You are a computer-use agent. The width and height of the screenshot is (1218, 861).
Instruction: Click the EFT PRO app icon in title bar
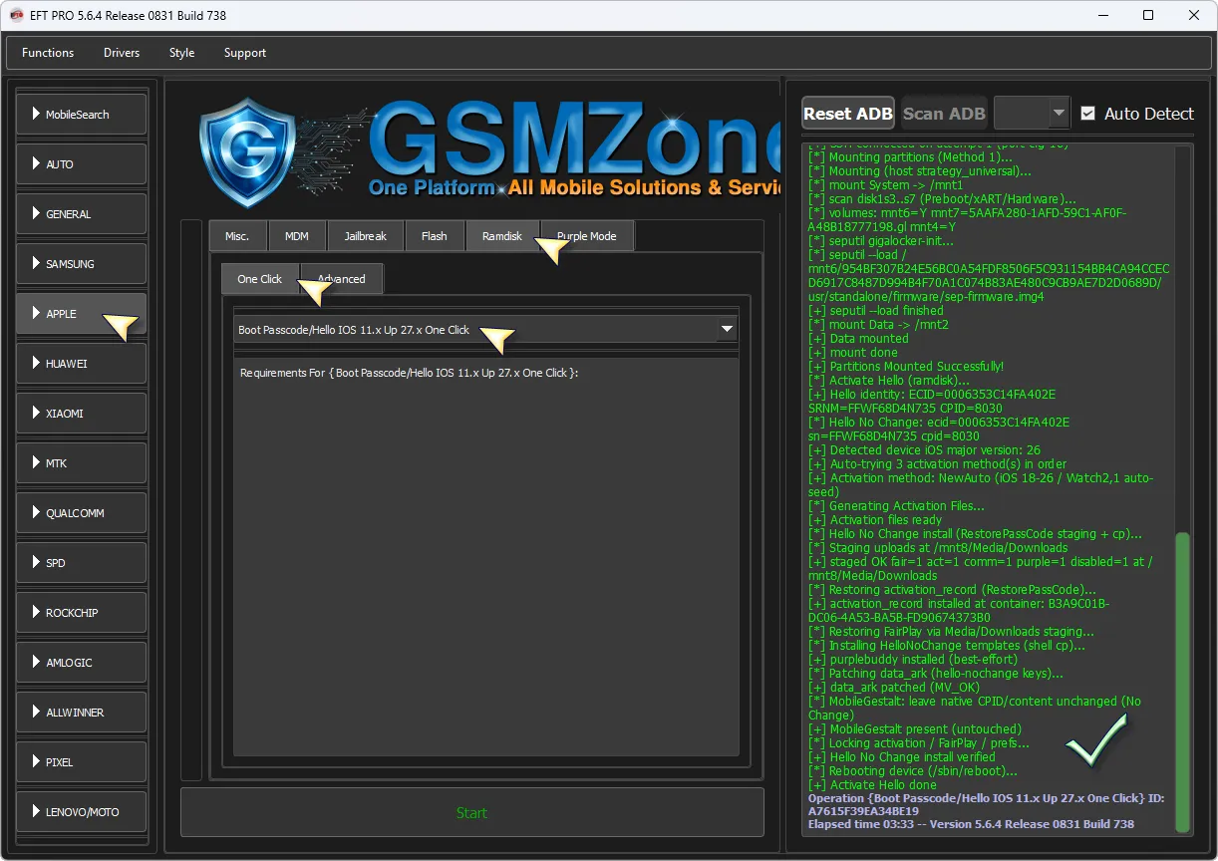[16, 15]
